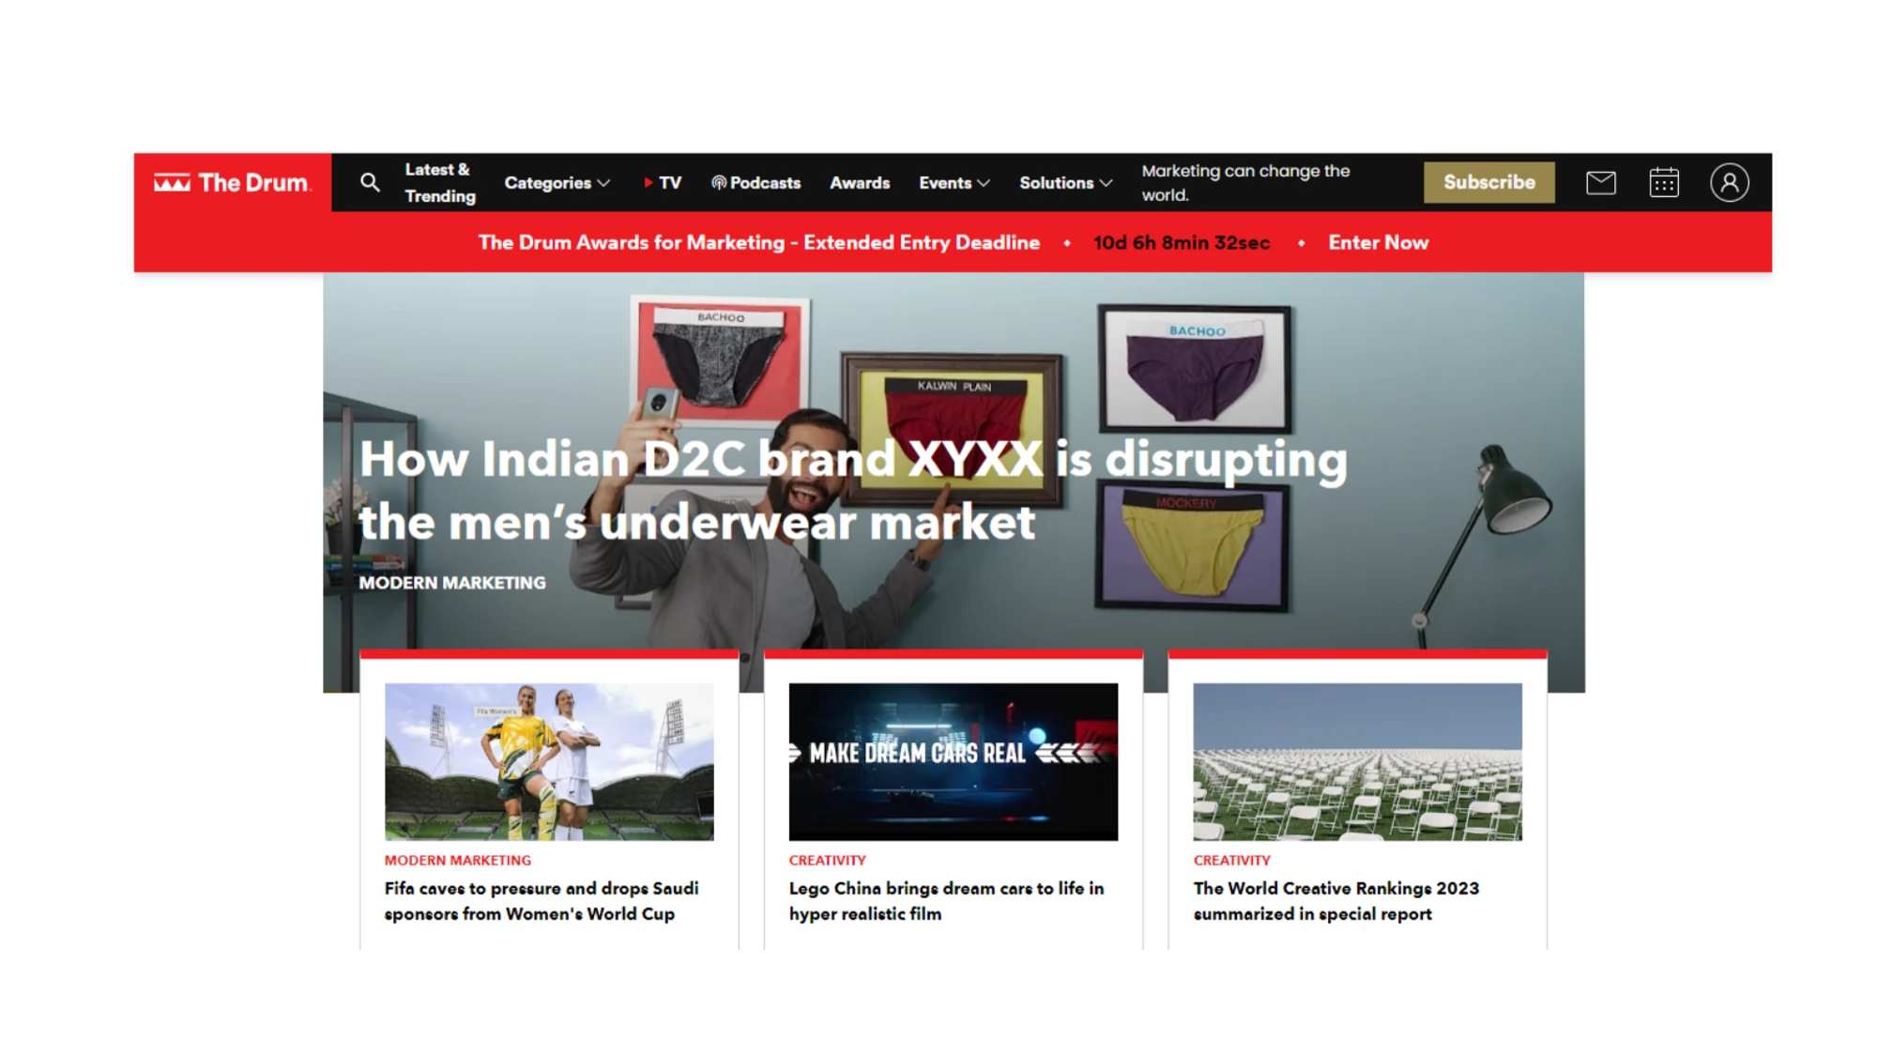Click the user account profile icon
The image size is (1877, 1055).
point(1729,182)
